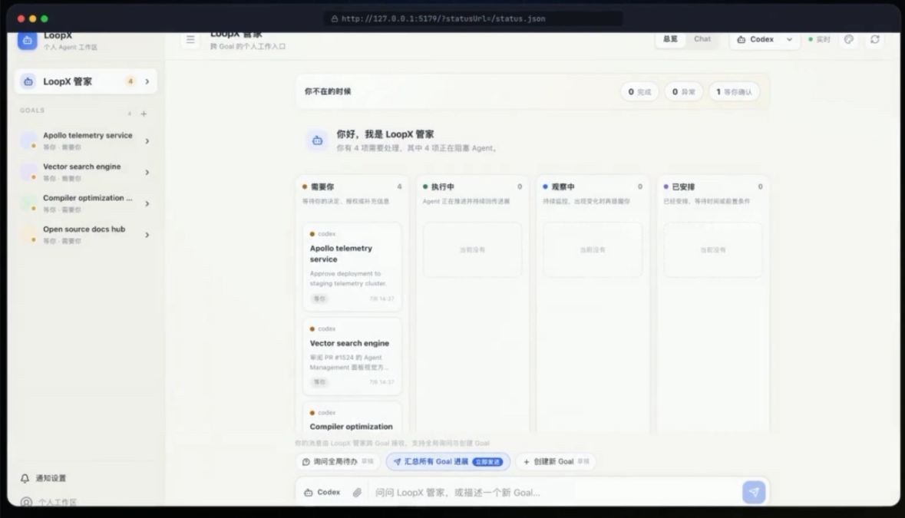The height and width of the screenshot is (518, 905).
Task: Send message with paper plane button
Action: click(x=754, y=492)
